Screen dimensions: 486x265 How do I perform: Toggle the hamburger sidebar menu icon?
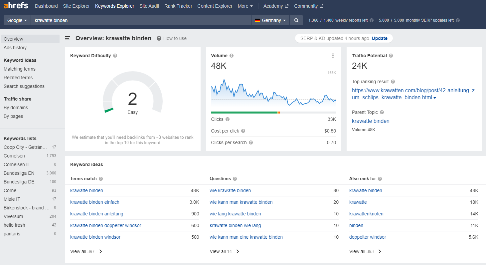coord(68,38)
